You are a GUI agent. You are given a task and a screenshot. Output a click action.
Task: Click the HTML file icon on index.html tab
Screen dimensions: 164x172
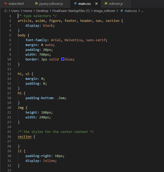point(6,3)
